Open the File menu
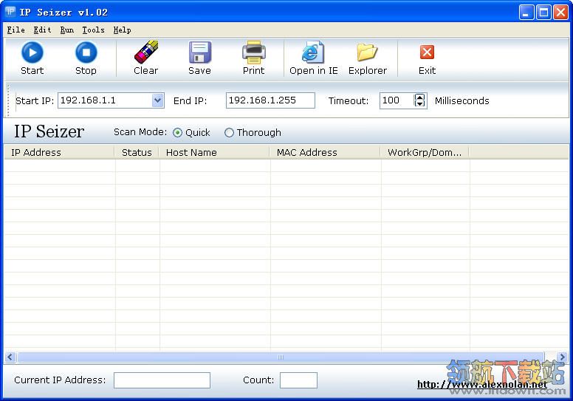 16,30
